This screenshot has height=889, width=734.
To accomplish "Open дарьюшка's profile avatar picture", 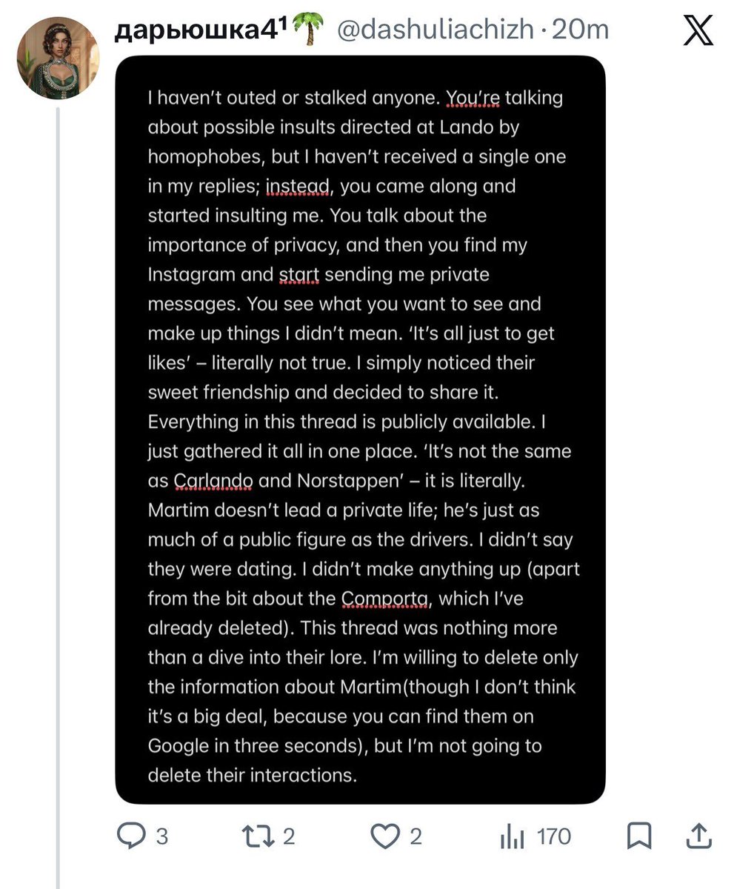I will pos(58,58).
